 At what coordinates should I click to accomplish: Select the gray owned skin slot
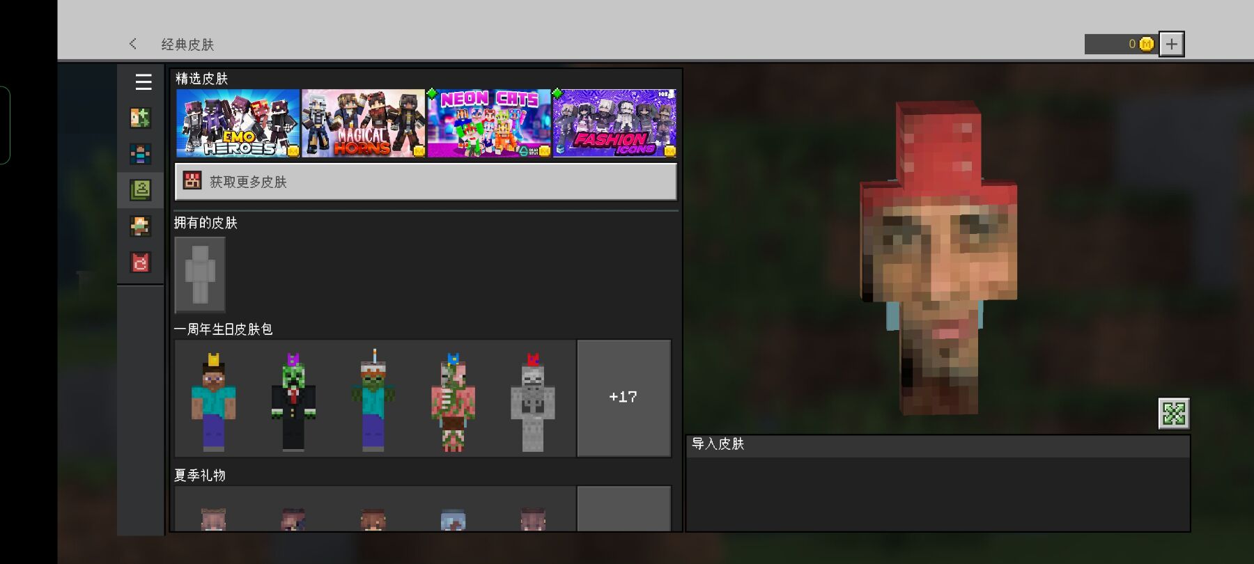pyautogui.click(x=200, y=274)
